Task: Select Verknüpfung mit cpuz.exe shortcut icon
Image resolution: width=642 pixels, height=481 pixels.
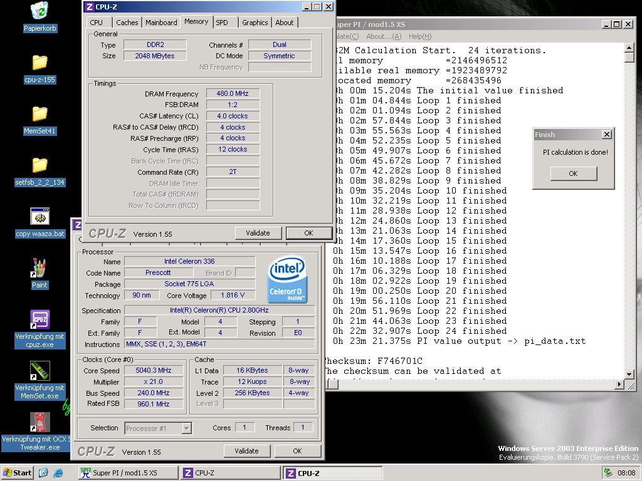Action: click(39, 319)
